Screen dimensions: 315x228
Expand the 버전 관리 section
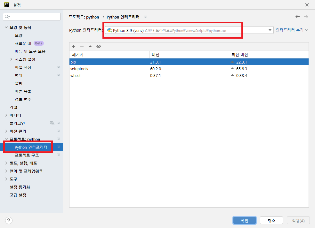6,131
